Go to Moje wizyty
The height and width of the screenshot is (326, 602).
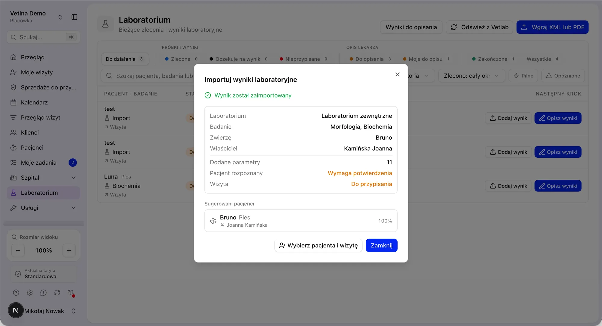43,72
